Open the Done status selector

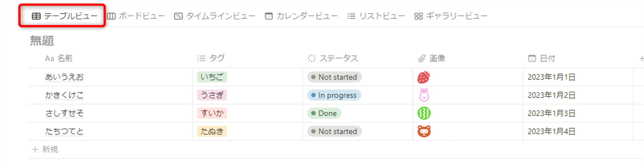point(324,113)
